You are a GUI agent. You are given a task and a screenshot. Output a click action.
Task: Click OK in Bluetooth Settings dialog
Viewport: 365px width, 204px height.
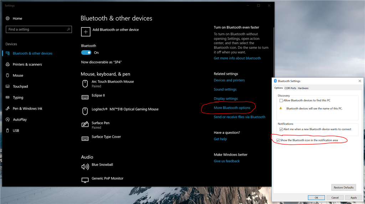(317, 198)
